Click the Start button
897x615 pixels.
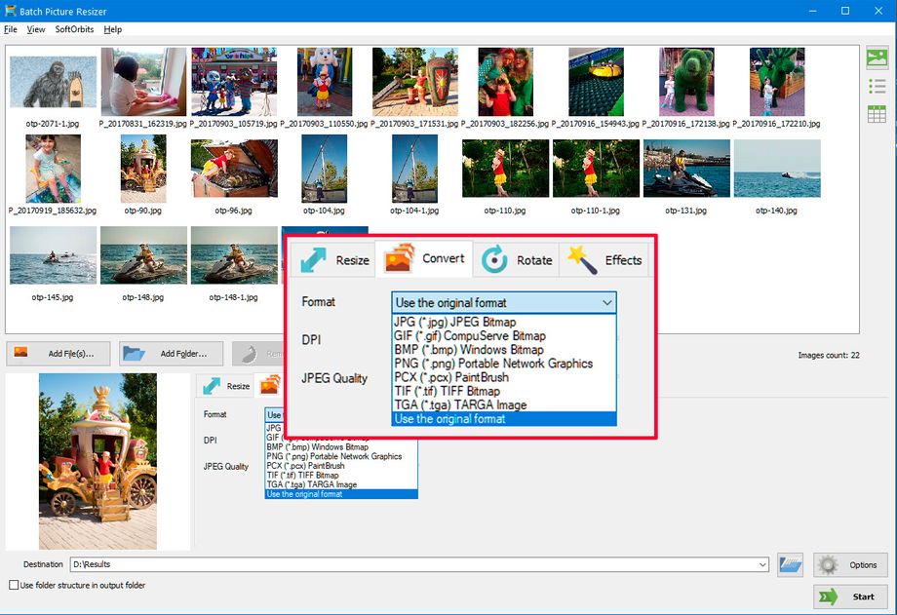pos(850,596)
